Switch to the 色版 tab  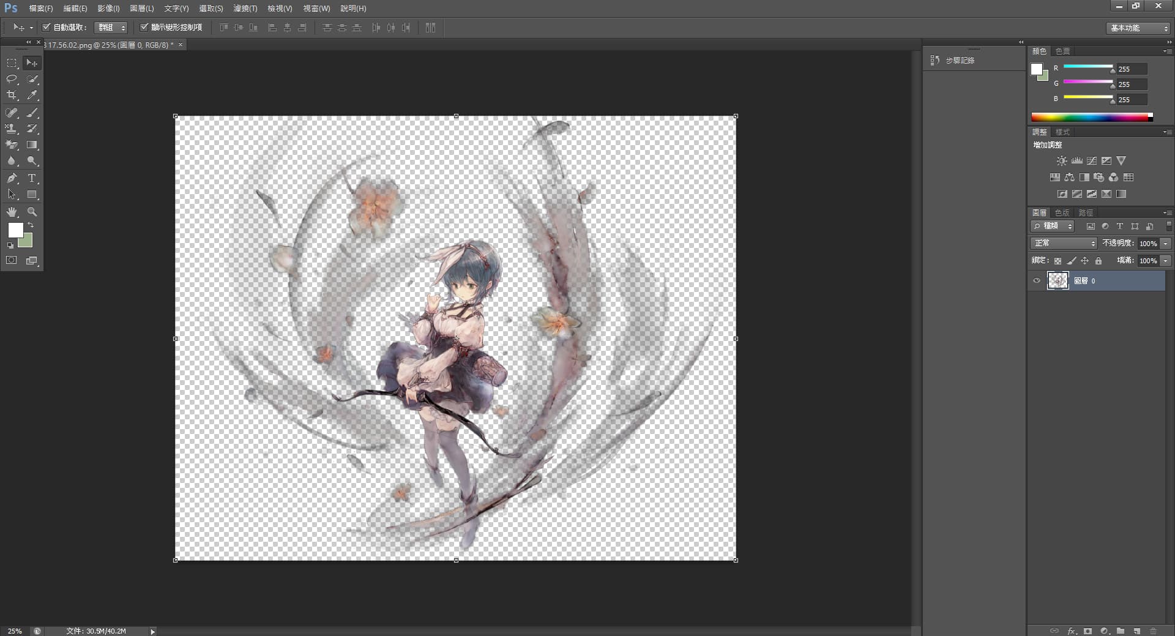(1062, 212)
